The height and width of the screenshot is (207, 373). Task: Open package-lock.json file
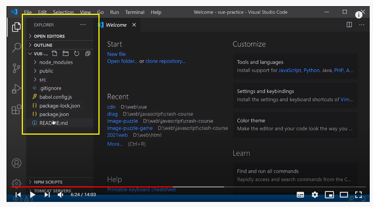pyautogui.click(x=60, y=106)
